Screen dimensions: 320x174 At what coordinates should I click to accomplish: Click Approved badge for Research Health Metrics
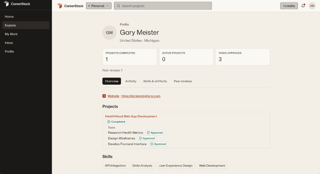(155, 133)
